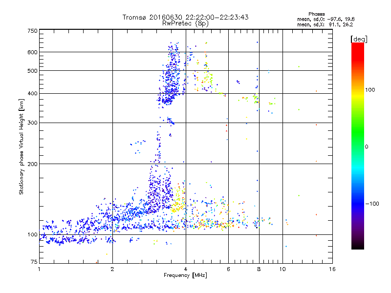
Task: Click the 'Phases' header text
Action: (x=316, y=14)
